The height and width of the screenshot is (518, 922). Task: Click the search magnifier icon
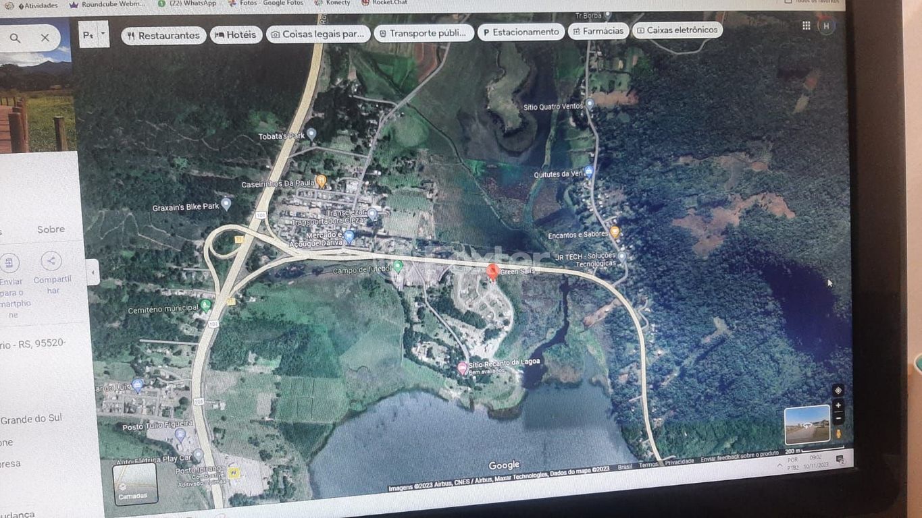coord(15,38)
